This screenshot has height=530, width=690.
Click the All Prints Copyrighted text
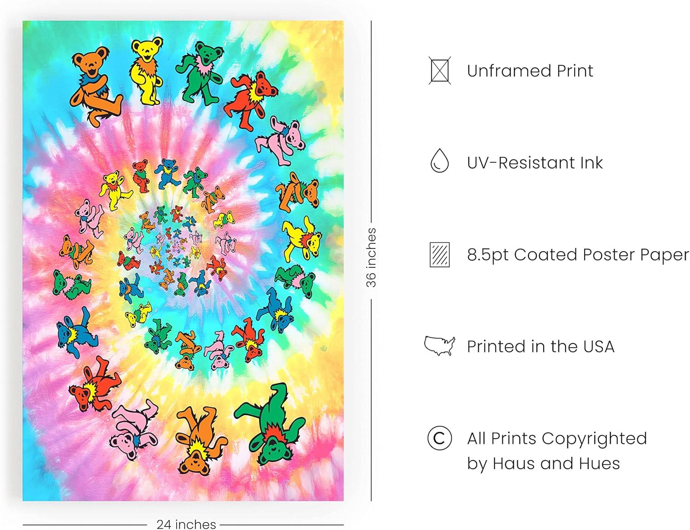point(557,438)
